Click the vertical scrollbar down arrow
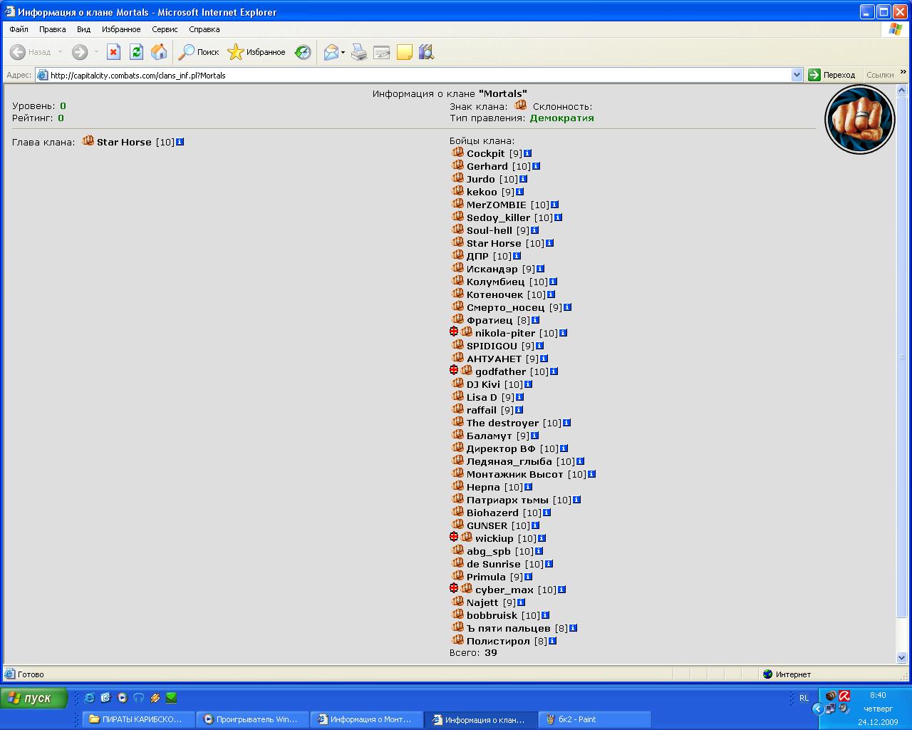 tap(902, 657)
